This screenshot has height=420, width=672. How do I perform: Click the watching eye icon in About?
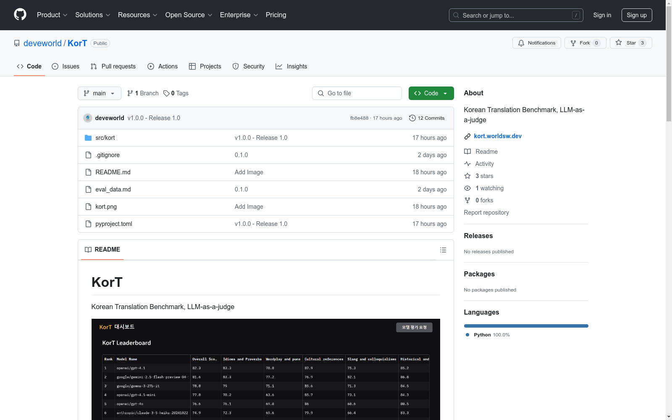point(467,188)
